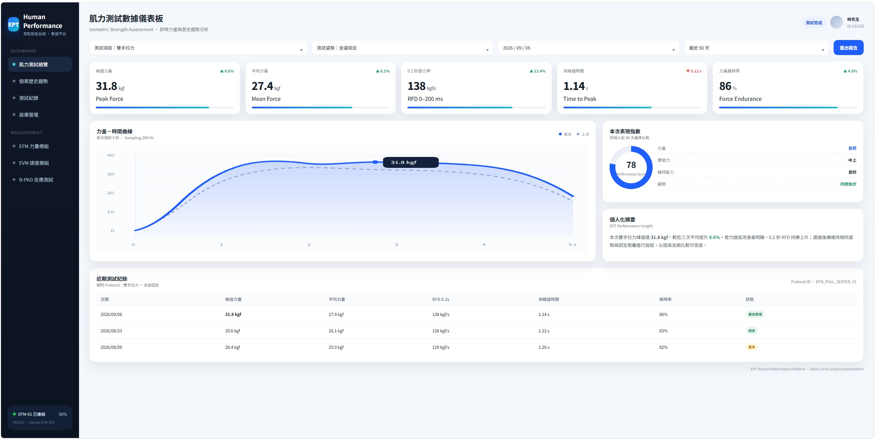The width and height of the screenshot is (875, 439).
Task: Go to 個案歷史趨勢
Action: point(40,81)
